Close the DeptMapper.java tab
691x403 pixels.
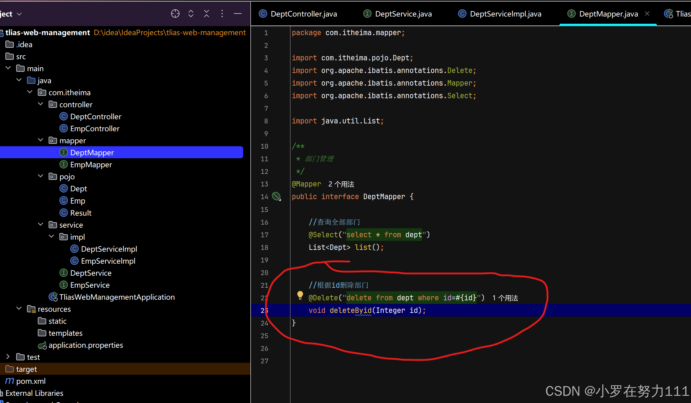647,14
